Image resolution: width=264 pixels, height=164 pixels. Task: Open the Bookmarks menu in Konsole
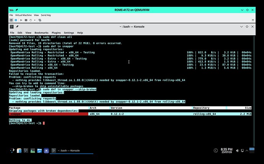(x=41, y=33)
